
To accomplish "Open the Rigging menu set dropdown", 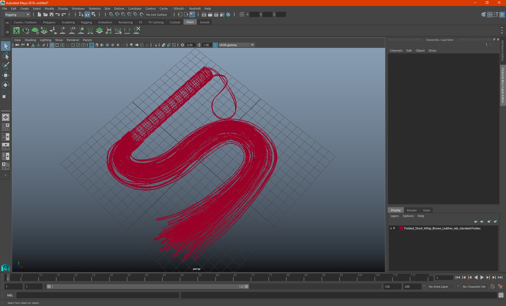I will coord(17,14).
